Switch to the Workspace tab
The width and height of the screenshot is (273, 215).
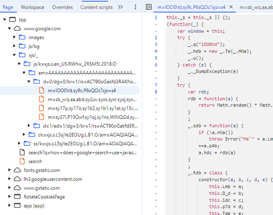point(32,7)
